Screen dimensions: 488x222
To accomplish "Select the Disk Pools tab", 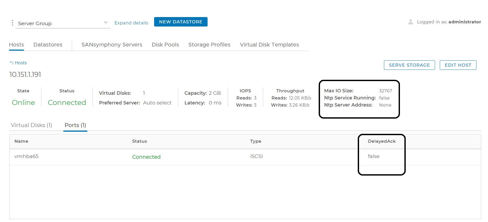I will coord(165,45).
